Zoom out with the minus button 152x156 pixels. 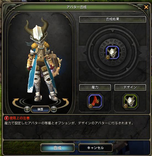pos(54,109)
